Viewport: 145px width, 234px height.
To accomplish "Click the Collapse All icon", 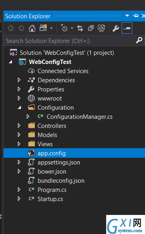I will [91, 28].
